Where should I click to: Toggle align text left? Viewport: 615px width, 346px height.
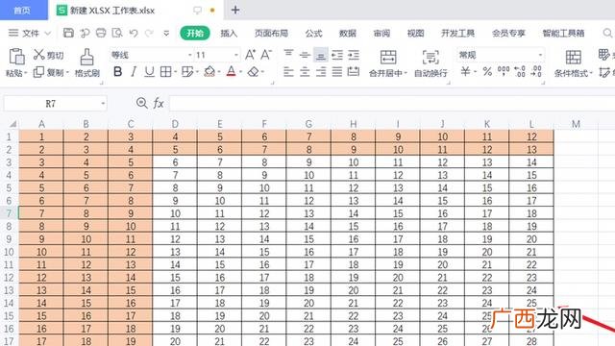(x=288, y=72)
